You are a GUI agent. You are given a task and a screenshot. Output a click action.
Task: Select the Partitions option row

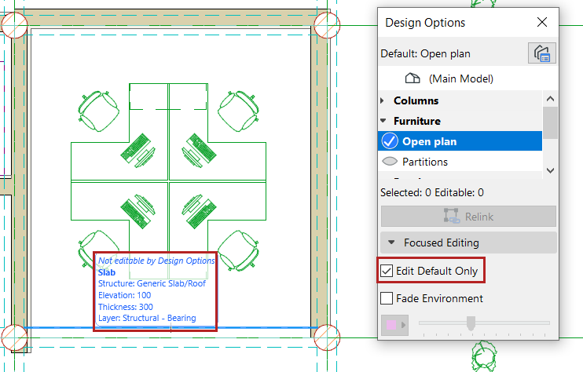(460, 162)
